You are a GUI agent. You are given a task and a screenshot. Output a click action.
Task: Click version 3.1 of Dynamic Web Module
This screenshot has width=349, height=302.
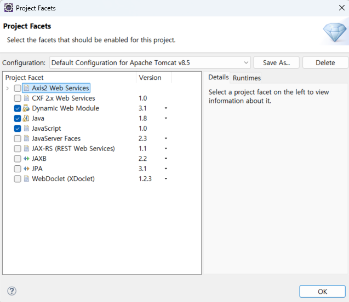[x=142, y=108]
